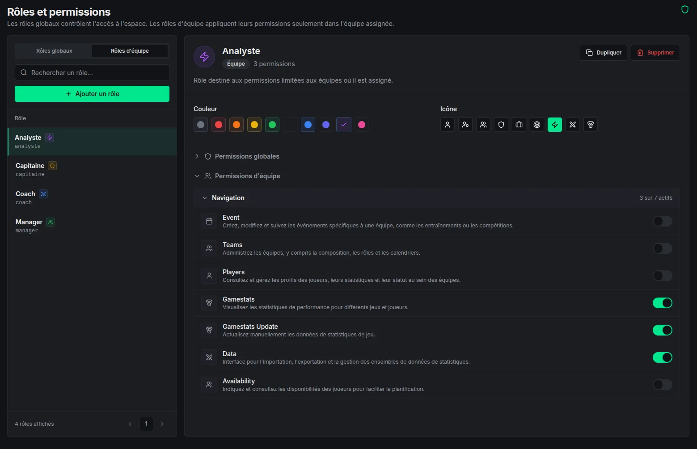This screenshot has width=697, height=449.
Task: Collapse the Permissions d'équipe section chevron
Action: click(x=197, y=176)
